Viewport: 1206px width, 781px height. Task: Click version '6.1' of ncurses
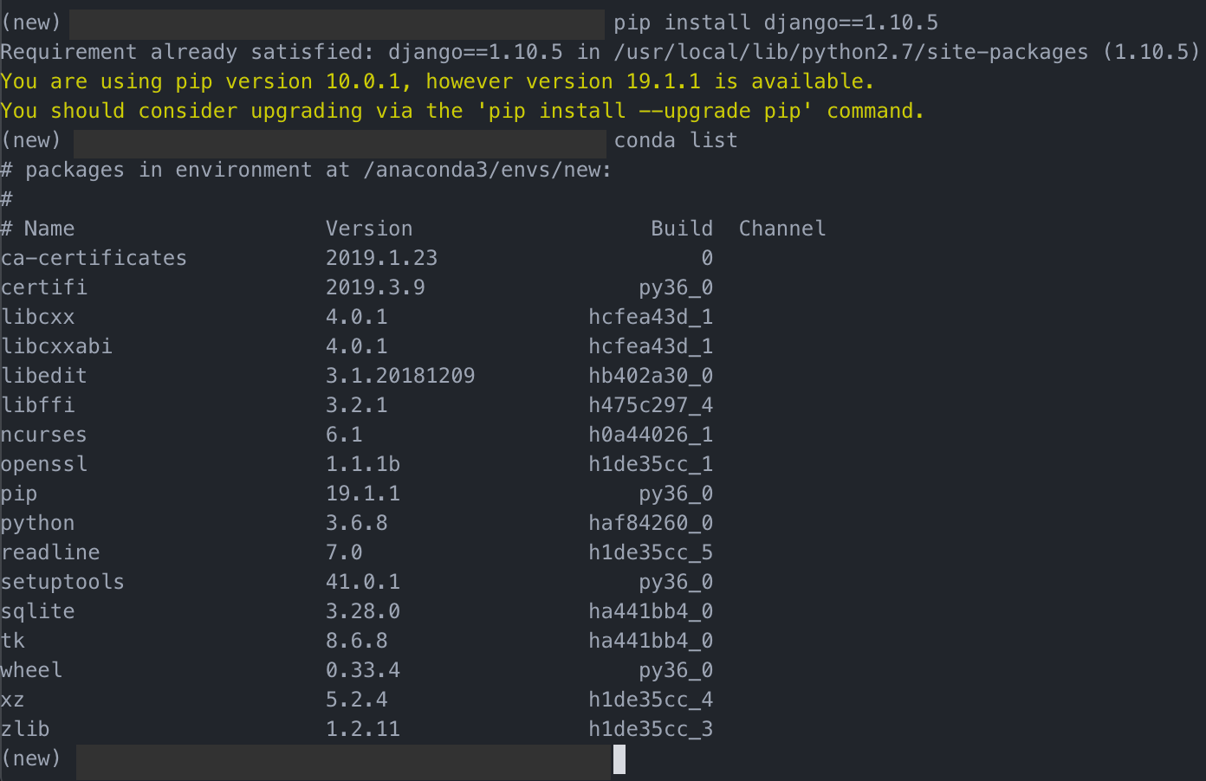[345, 435]
